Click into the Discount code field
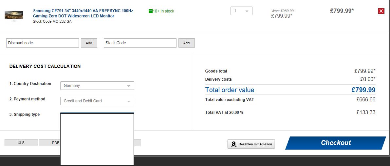The height and width of the screenshot is (166, 390). (43, 43)
